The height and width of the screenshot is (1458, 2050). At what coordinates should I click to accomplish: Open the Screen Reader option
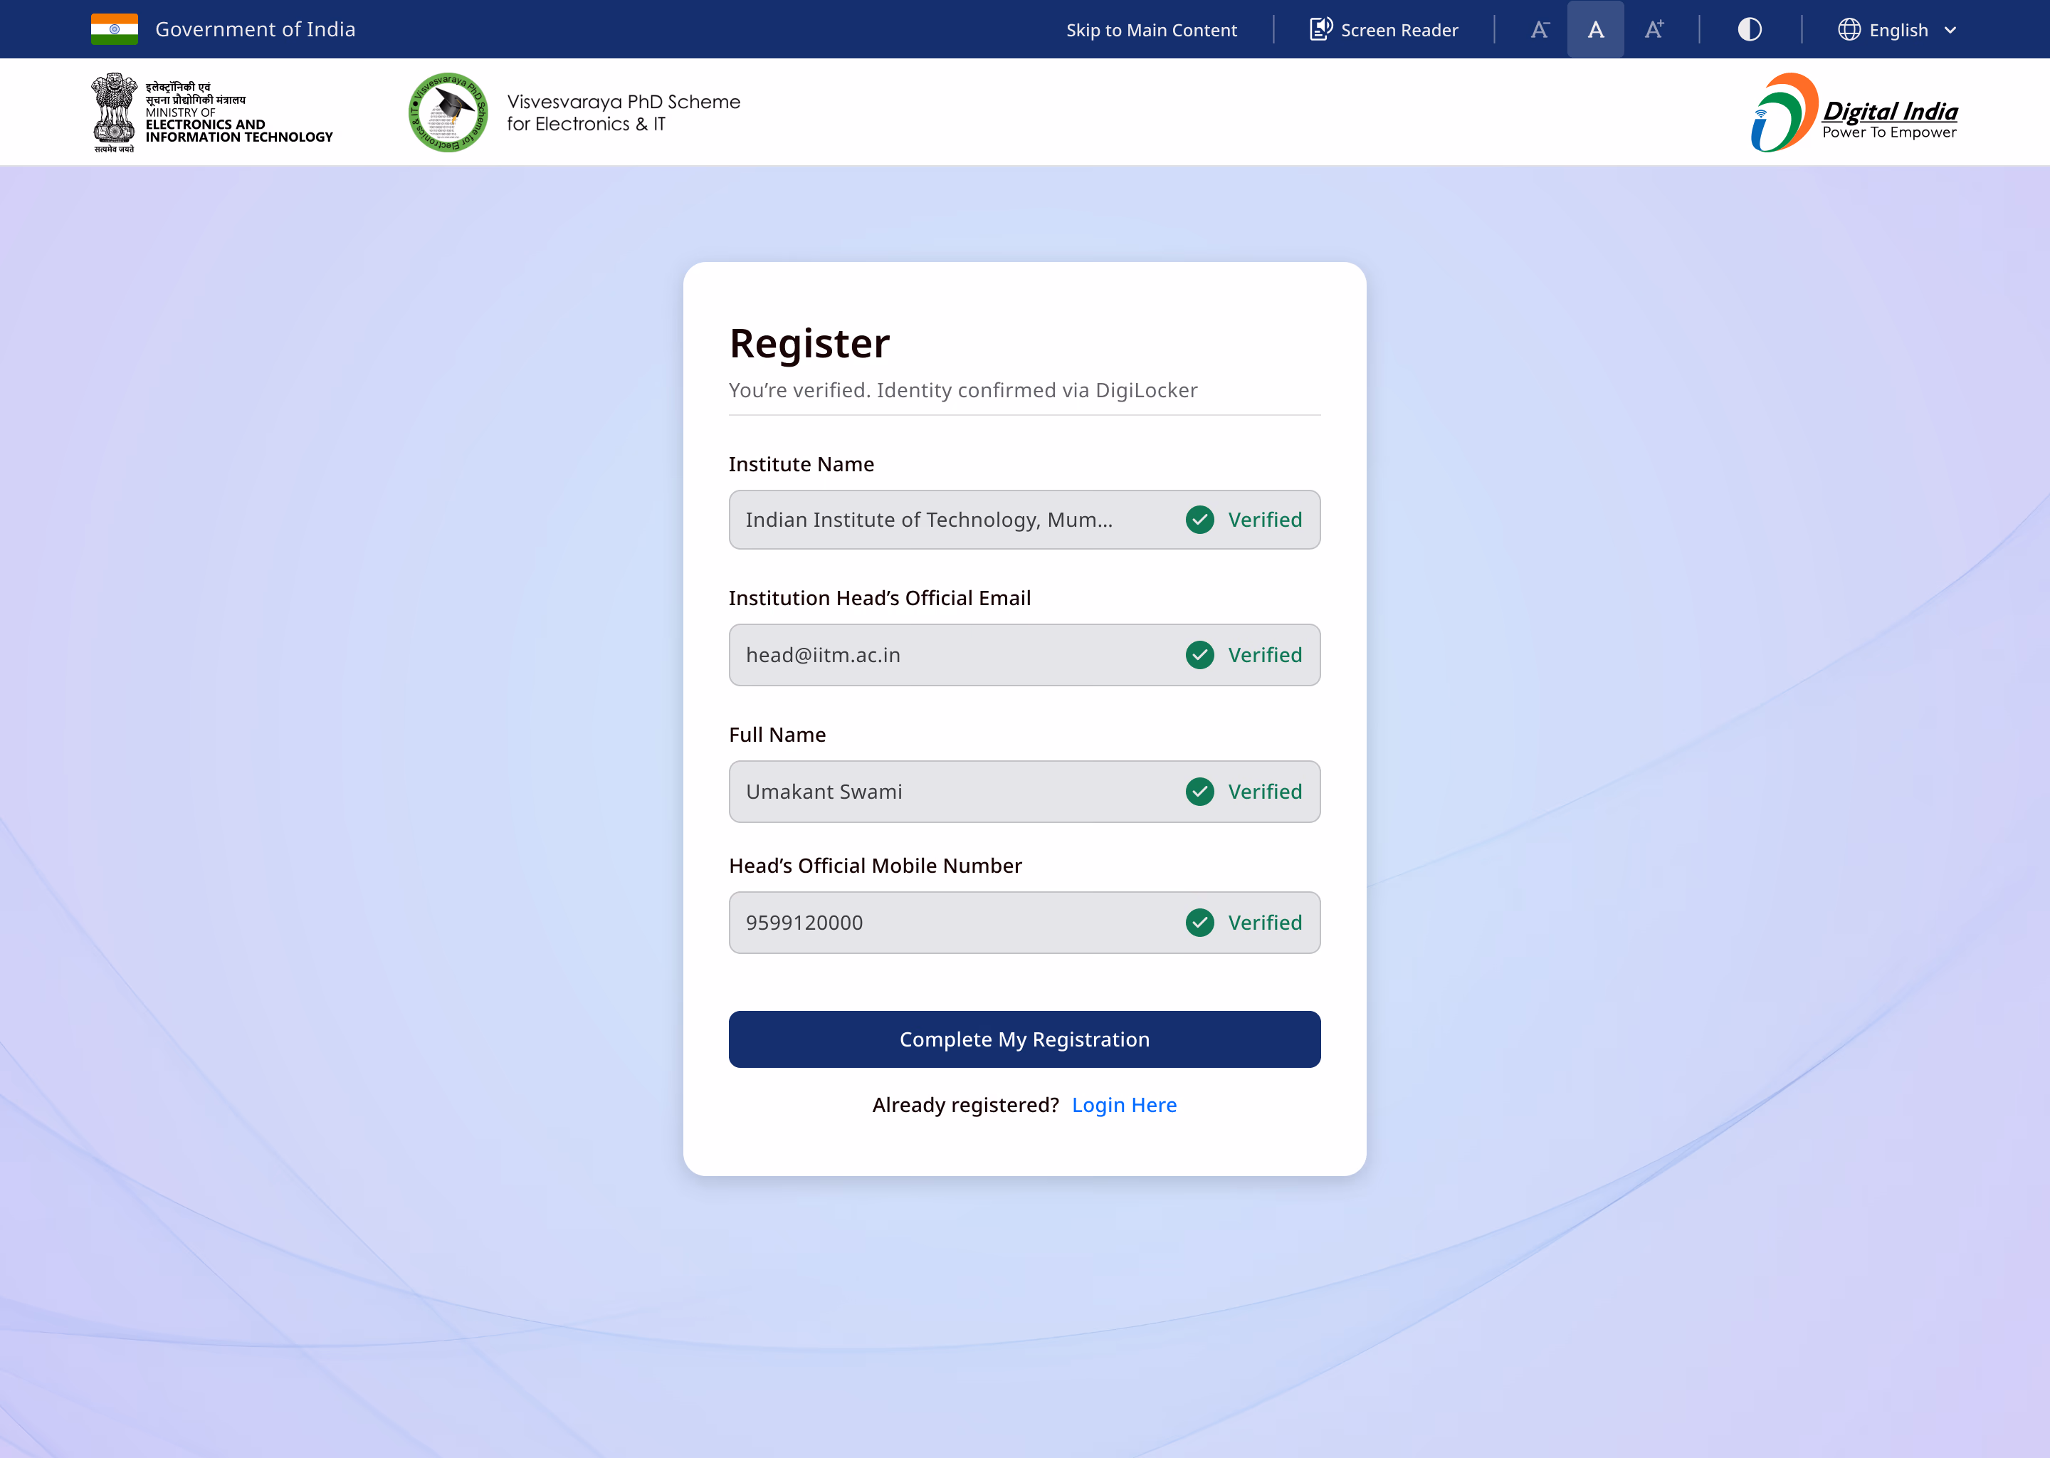click(1383, 30)
